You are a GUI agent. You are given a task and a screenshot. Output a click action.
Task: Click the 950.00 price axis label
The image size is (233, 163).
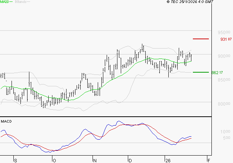(x=224, y=32)
